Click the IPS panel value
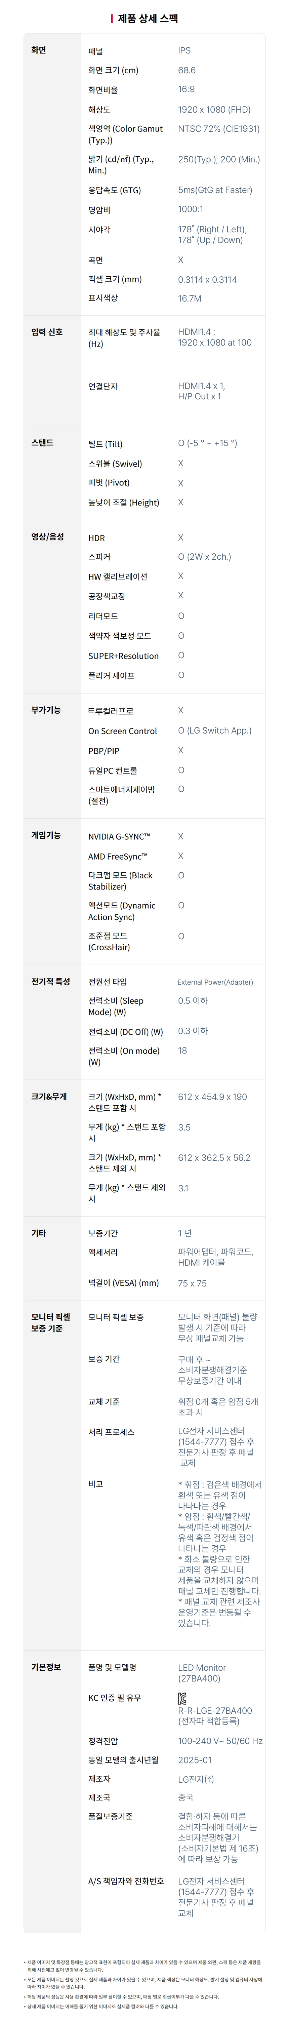Viewport: 289px width, 2022px height. coord(184,50)
